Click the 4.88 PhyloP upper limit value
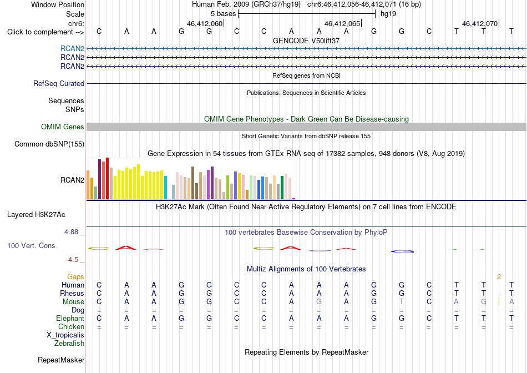The width and height of the screenshot is (527, 373). click(71, 232)
